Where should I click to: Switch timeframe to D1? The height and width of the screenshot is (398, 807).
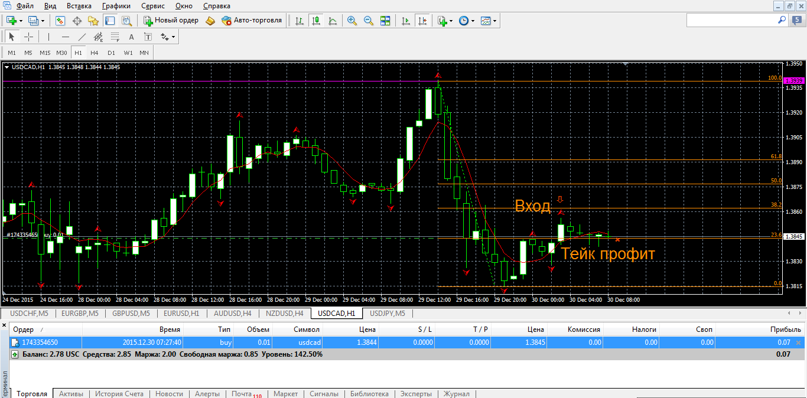[x=111, y=53]
